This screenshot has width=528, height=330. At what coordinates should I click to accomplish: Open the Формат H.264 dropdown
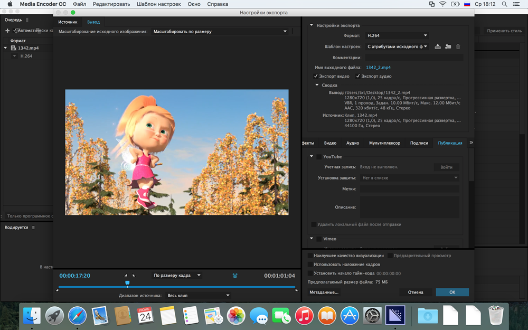click(397, 36)
